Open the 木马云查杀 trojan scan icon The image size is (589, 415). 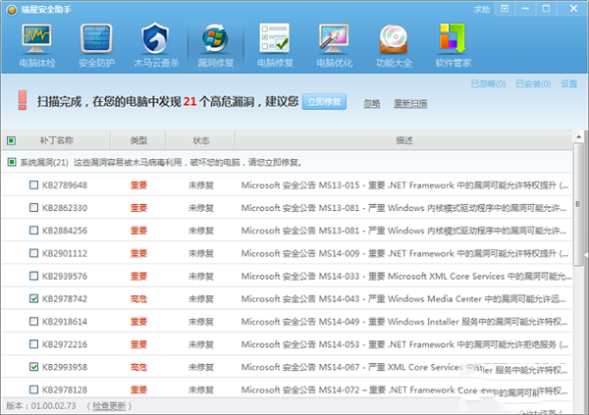point(155,45)
